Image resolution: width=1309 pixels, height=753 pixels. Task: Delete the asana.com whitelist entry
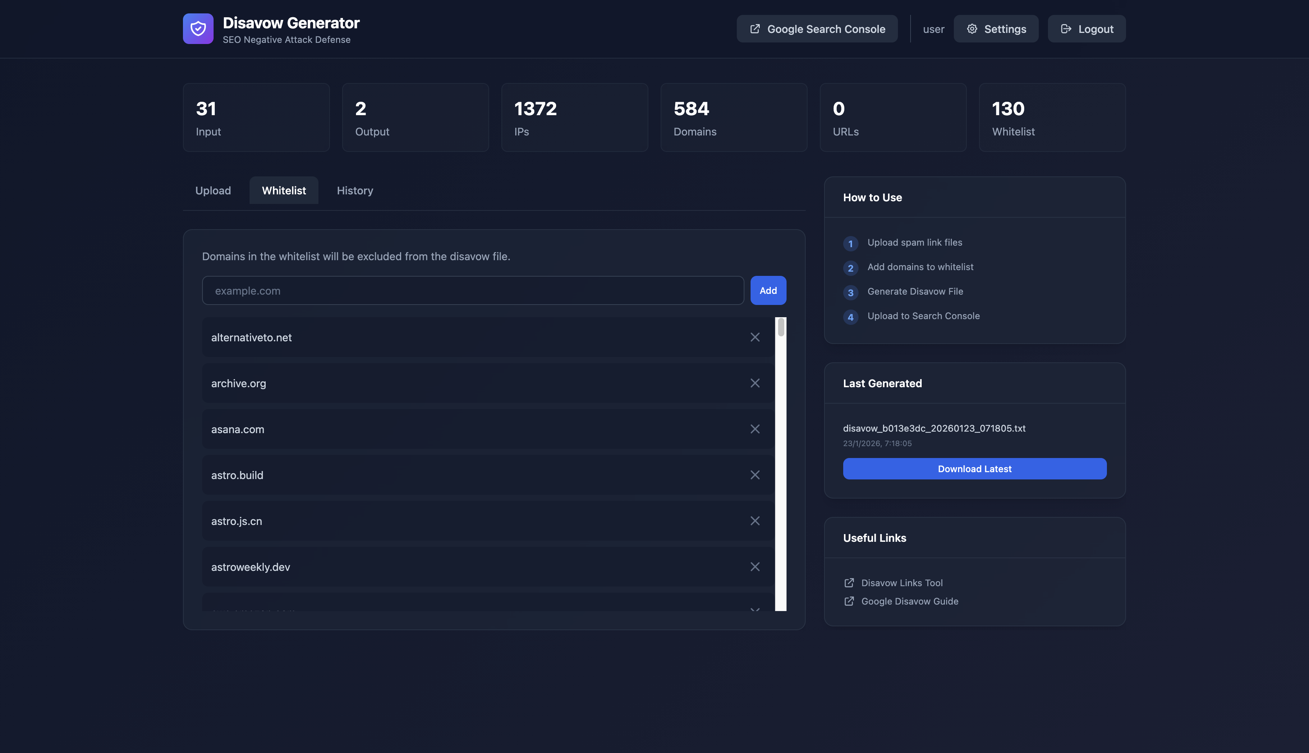click(754, 429)
